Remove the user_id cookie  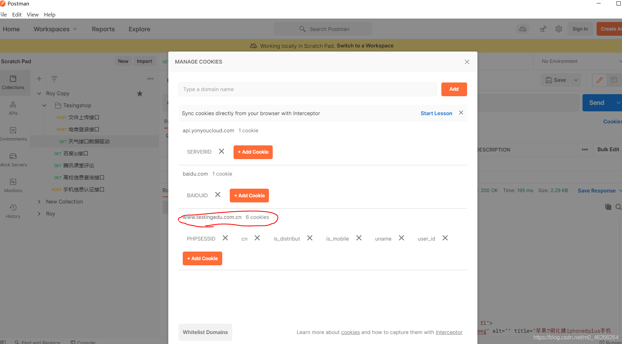[445, 238]
